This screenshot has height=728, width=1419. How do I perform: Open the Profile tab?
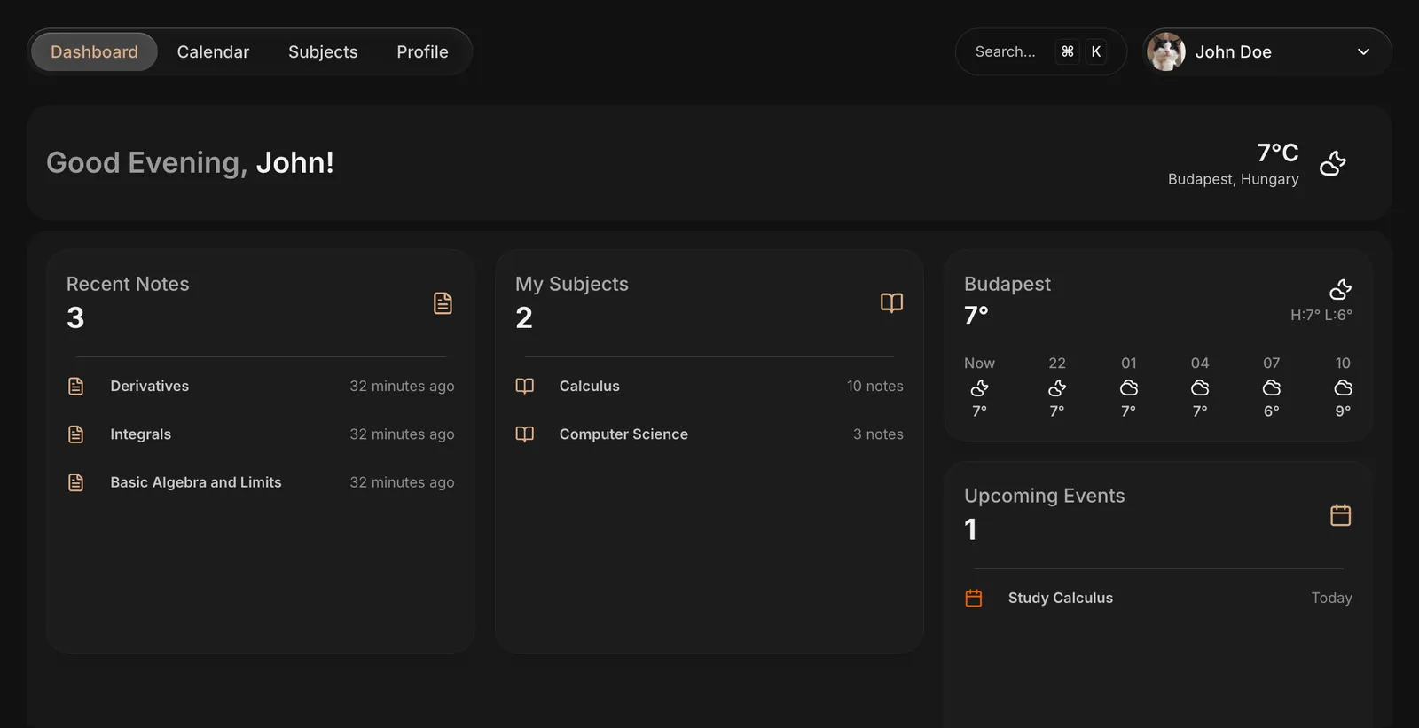click(x=422, y=51)
